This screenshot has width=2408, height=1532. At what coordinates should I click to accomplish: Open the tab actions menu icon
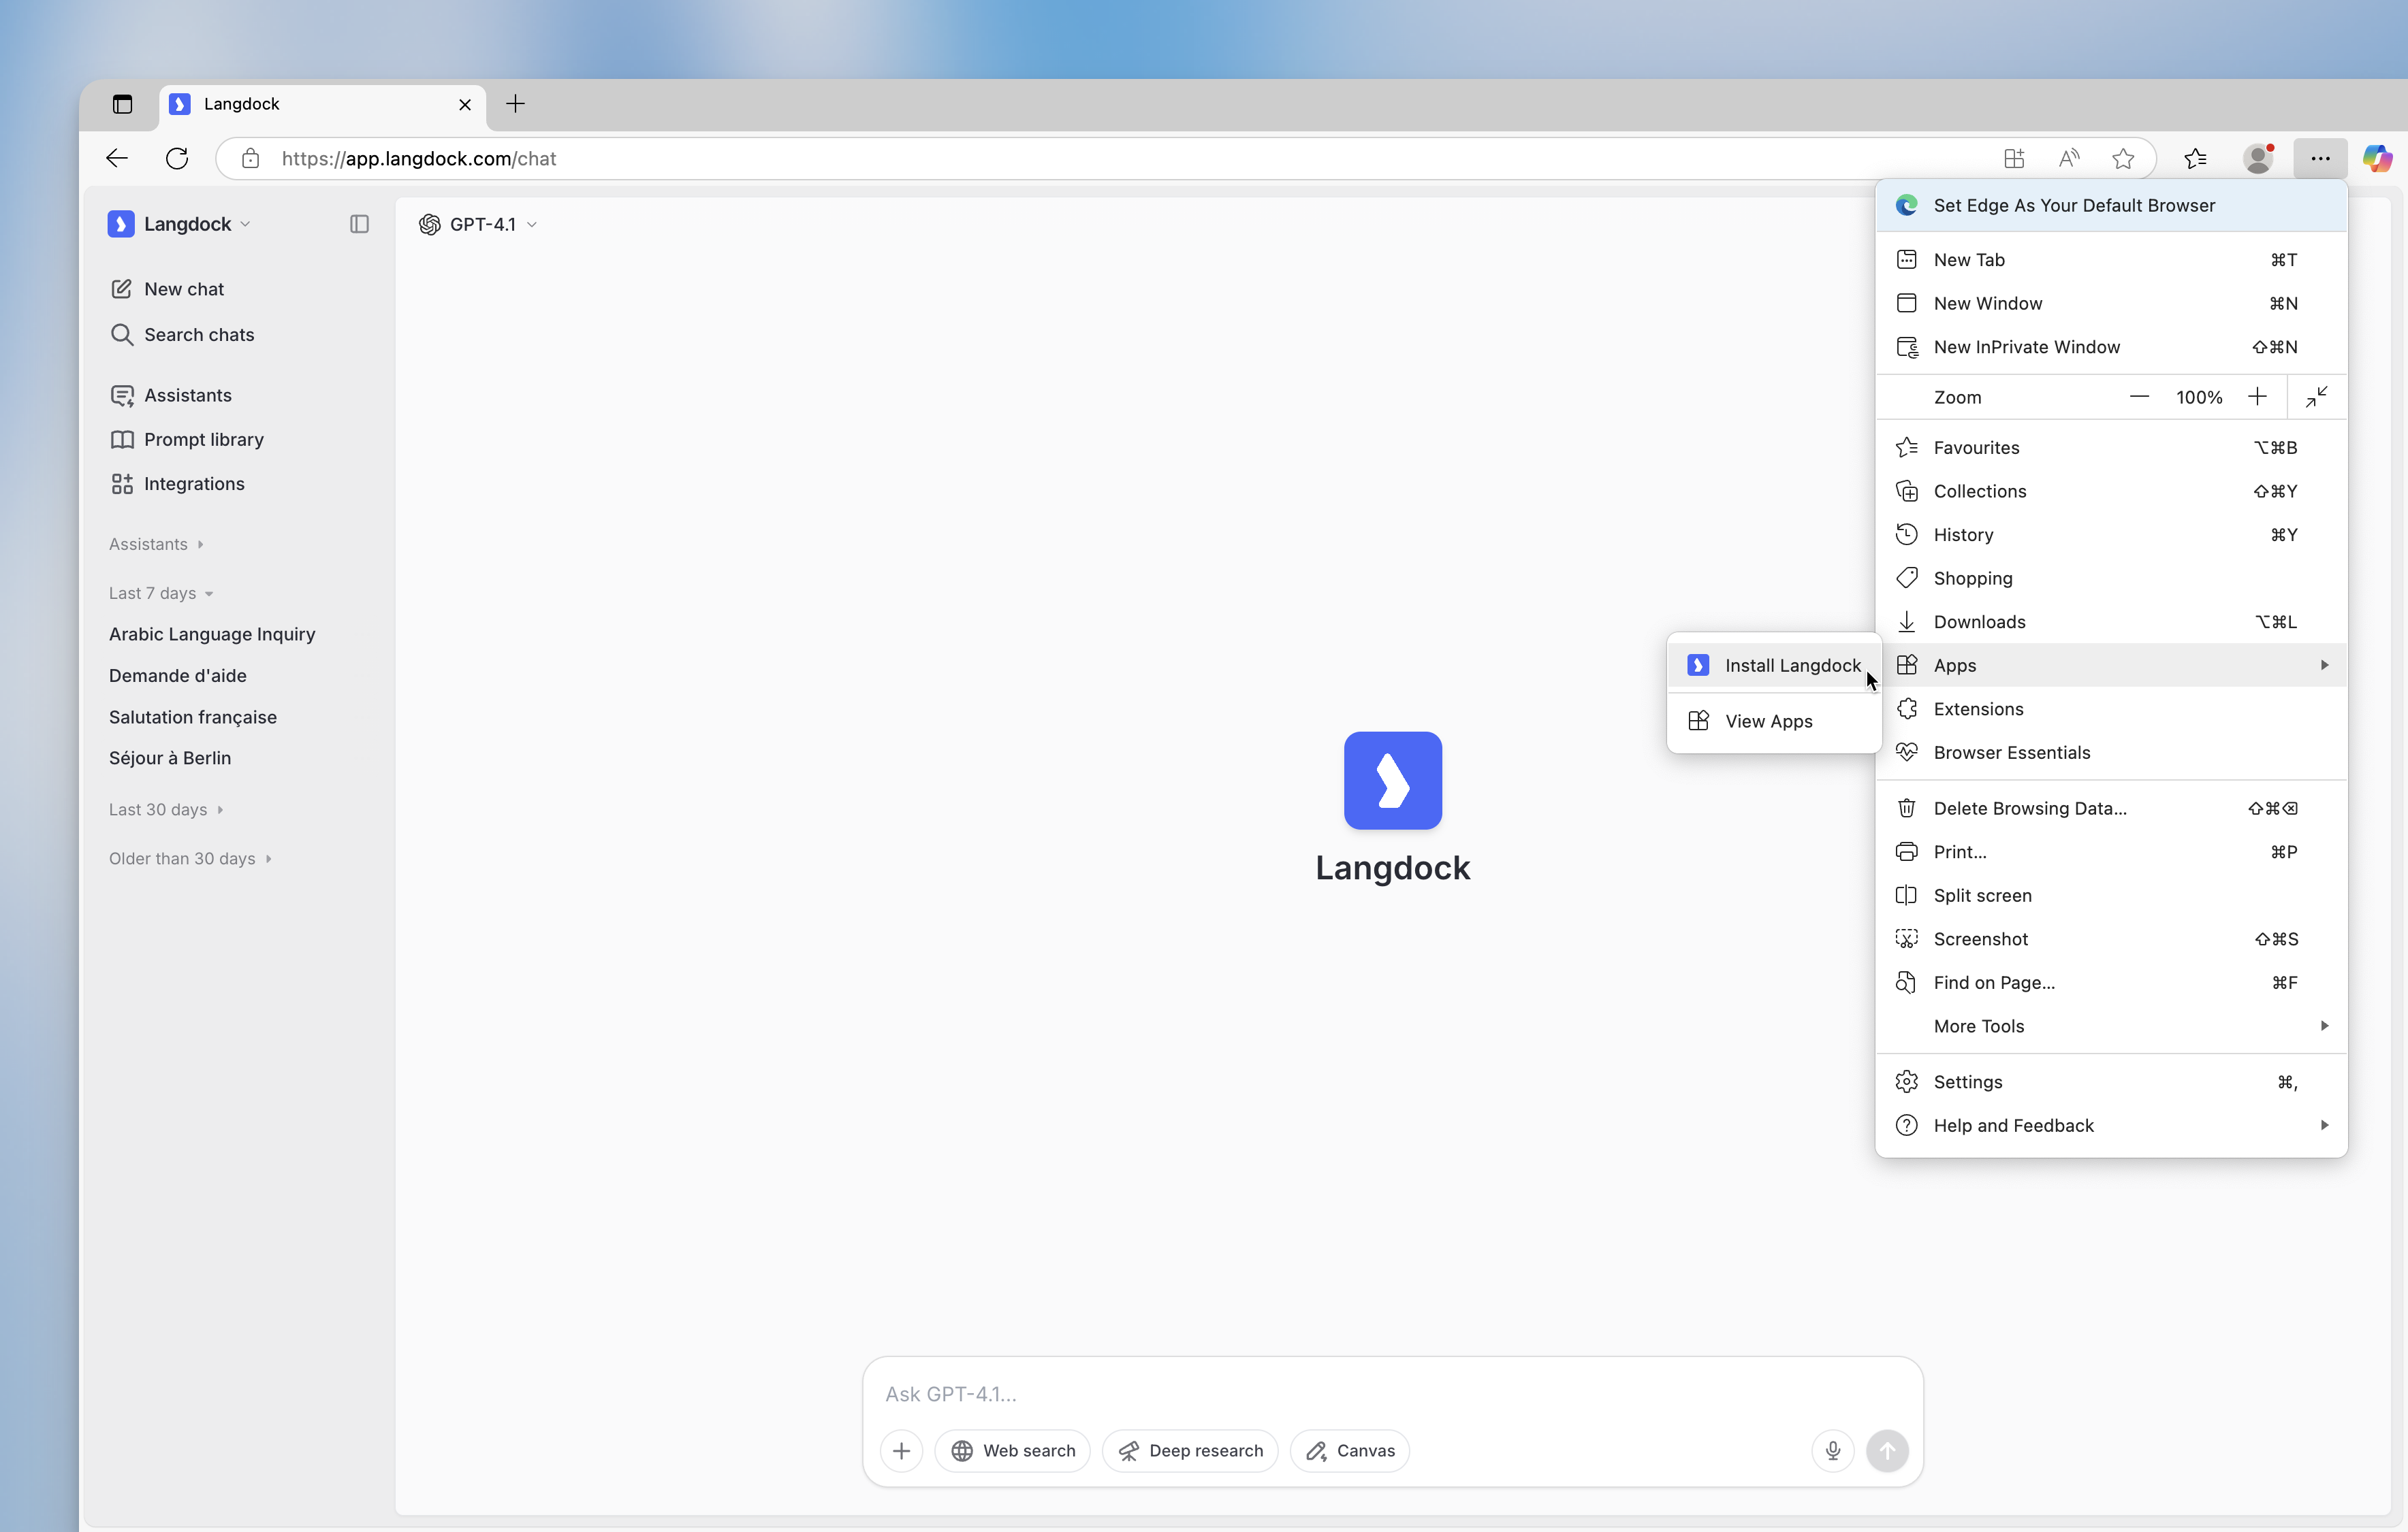(x=122, y=104)
